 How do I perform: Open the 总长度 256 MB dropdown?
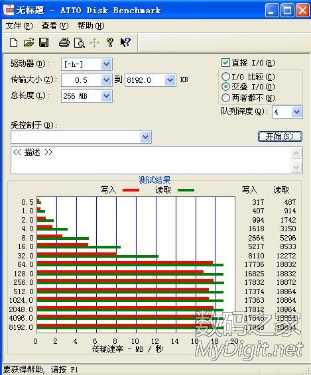106,96
